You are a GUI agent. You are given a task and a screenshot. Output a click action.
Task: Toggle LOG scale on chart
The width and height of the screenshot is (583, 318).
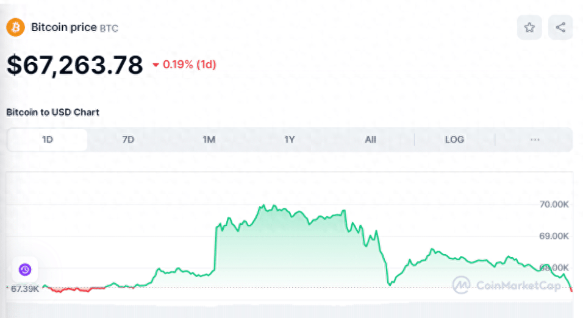click(454, 140)
